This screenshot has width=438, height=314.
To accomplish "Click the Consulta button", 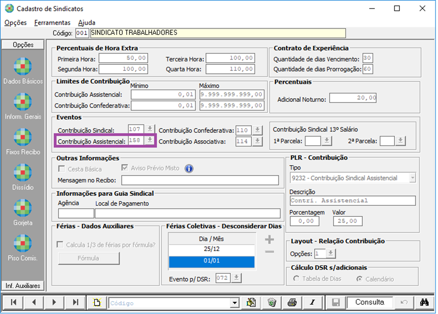I will [x=370, y=302].
